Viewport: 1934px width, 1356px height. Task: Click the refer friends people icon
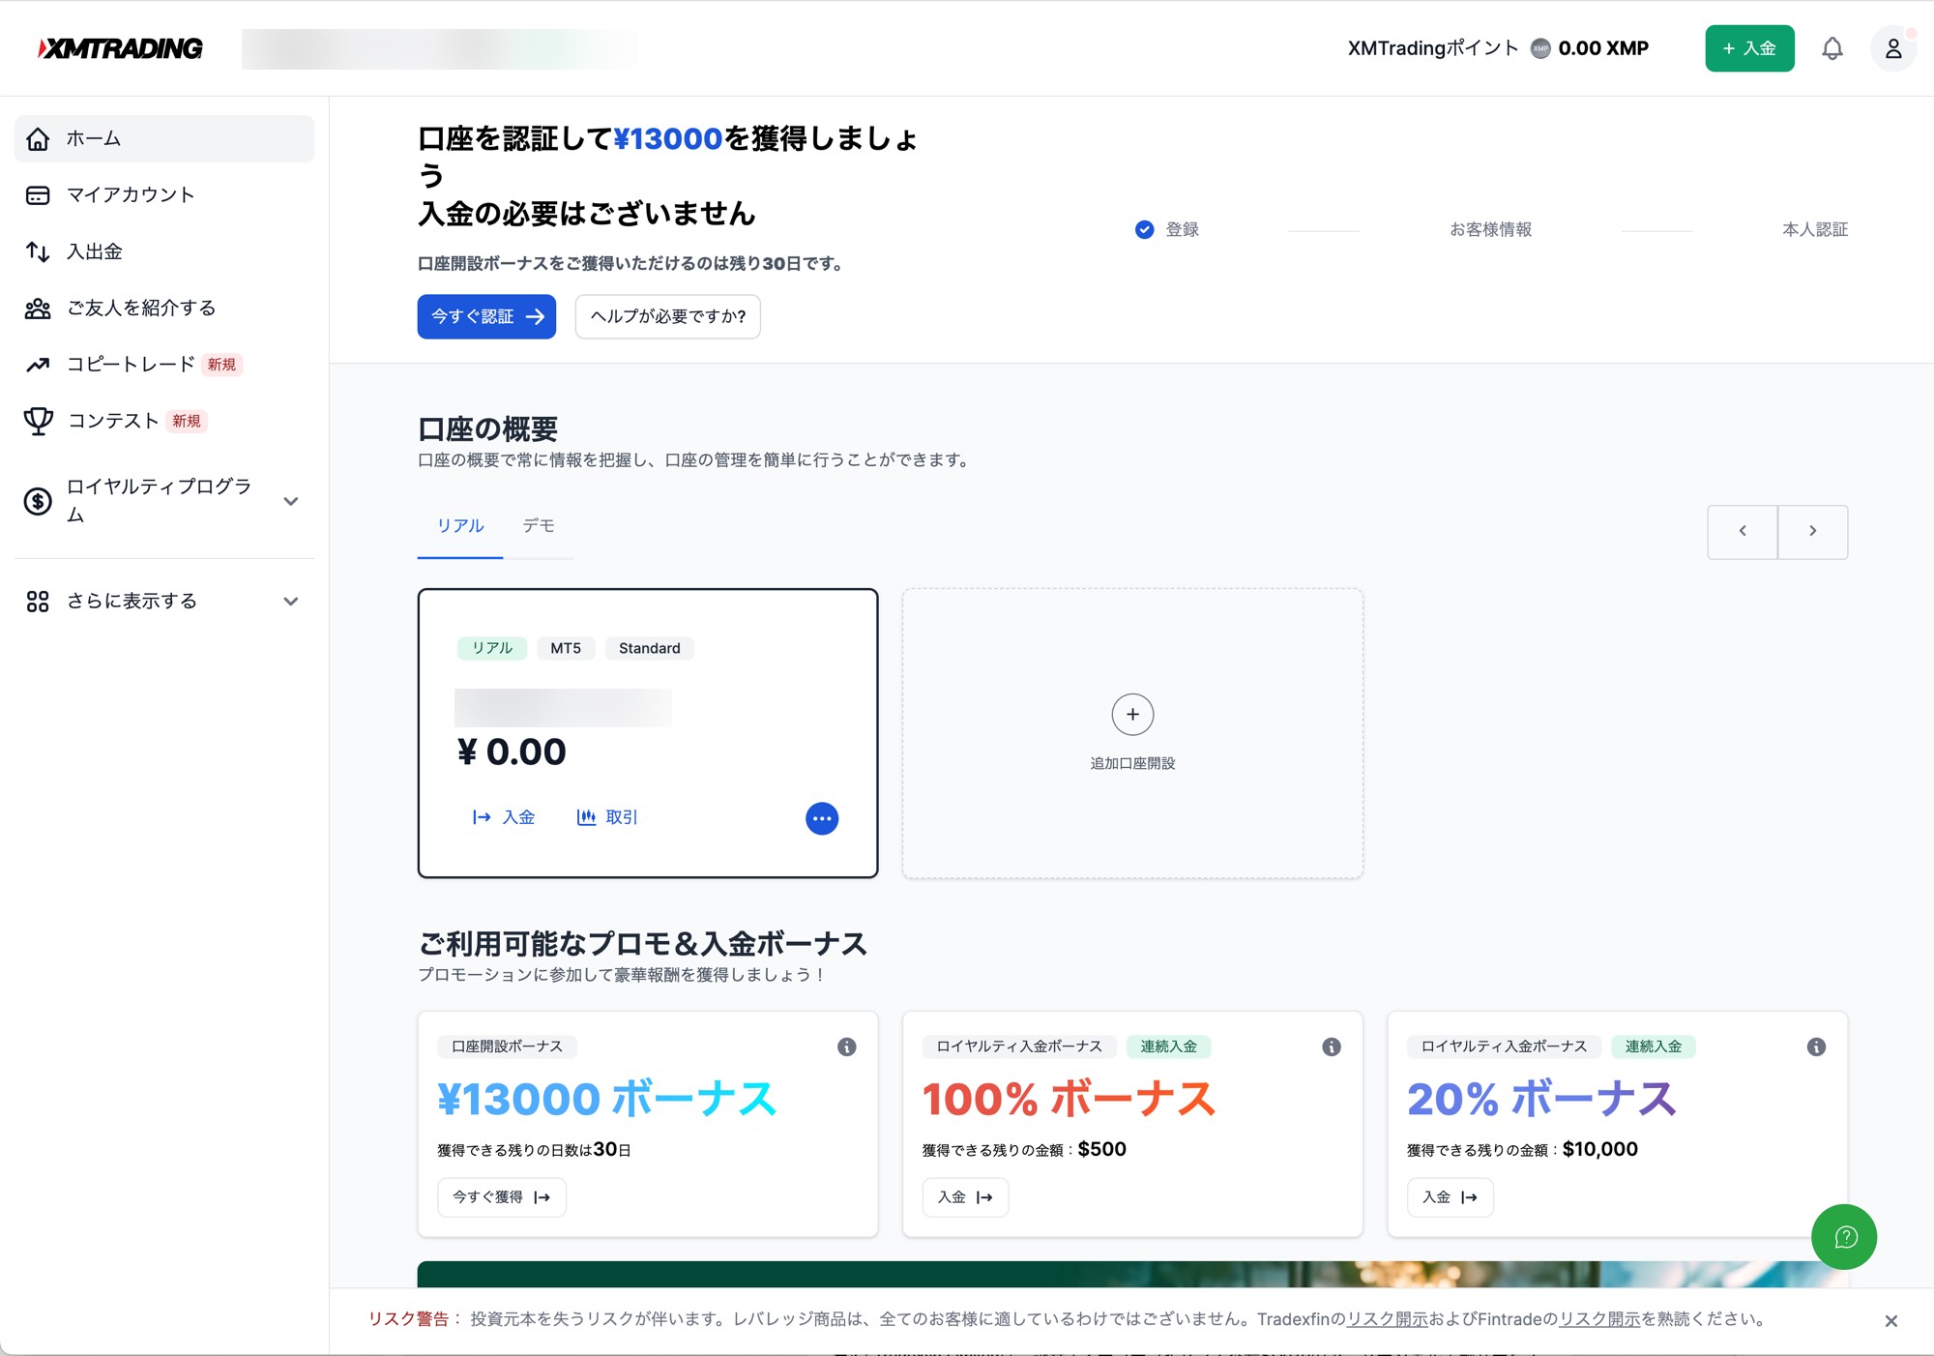pyautogui.click(x=38, y=309)
